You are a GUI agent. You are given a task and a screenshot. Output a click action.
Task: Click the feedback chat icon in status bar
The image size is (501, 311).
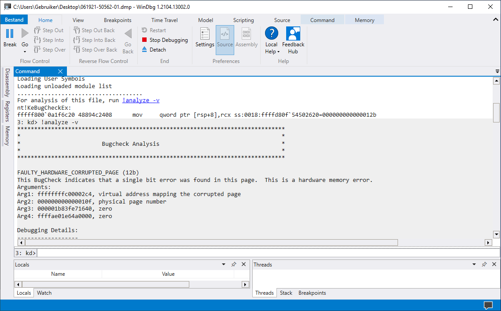point(488,305)
